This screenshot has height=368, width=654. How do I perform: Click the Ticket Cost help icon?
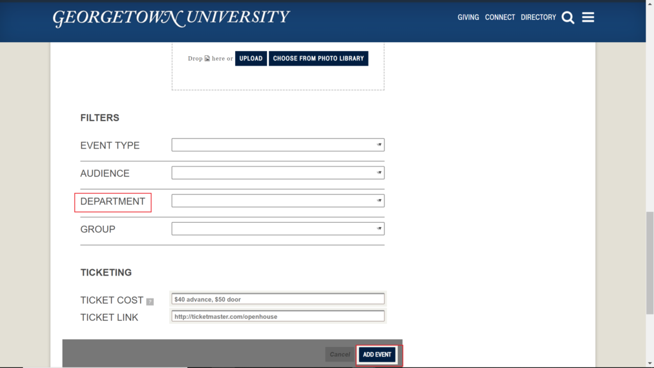[150, 302]
